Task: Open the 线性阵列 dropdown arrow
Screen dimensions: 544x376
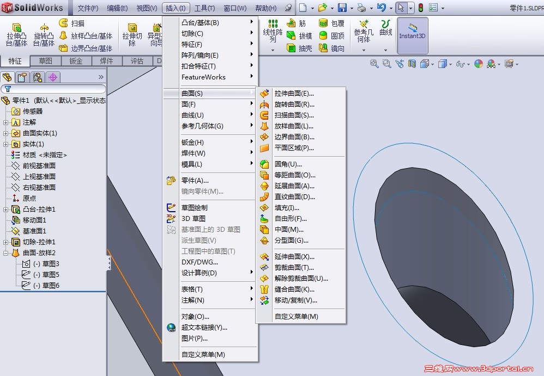Action: [x=273, y=51]
